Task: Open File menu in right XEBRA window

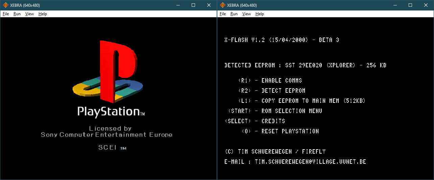Action: click(x=223, y=14)
